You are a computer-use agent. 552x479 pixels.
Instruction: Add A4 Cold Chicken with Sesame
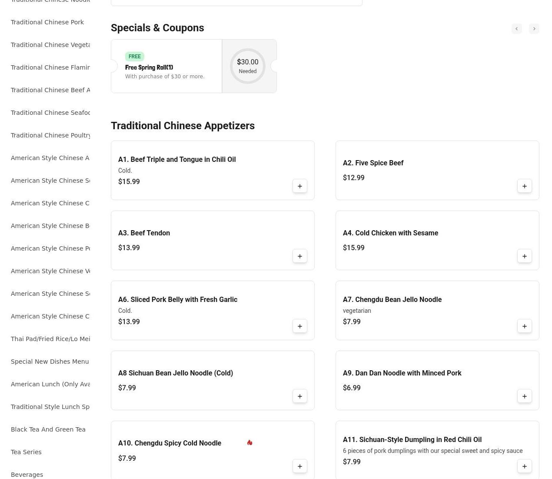click(525, 256)
